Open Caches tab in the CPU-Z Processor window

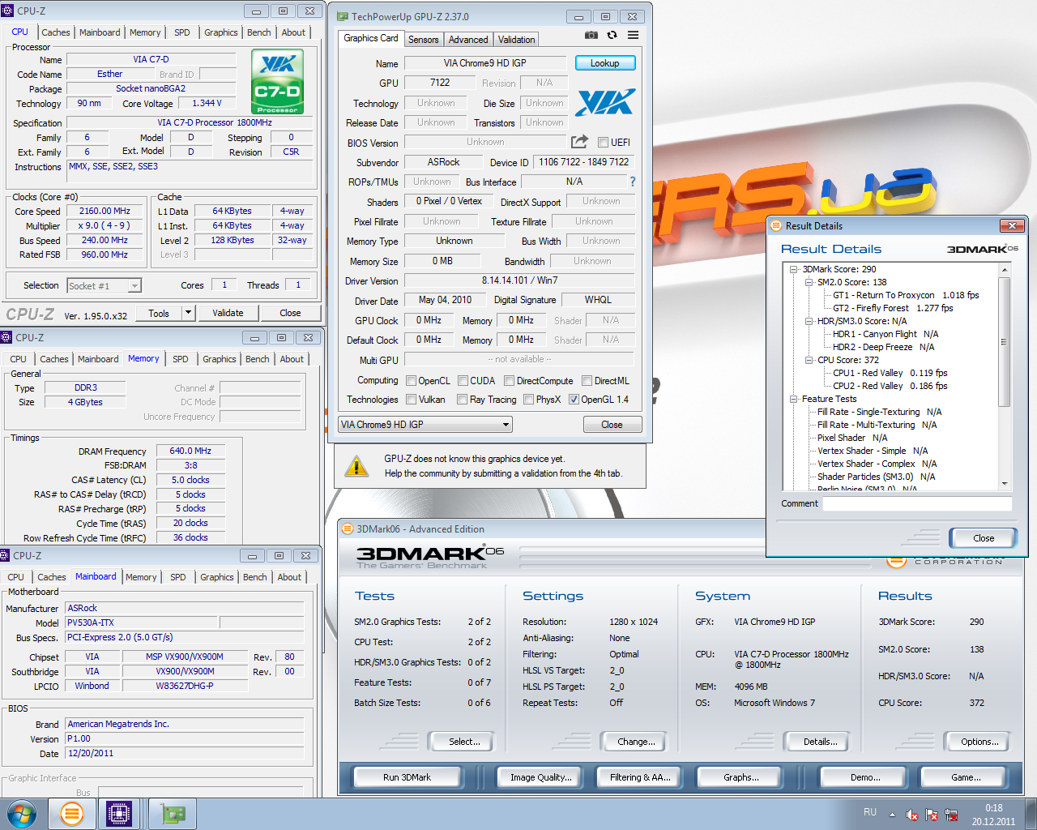(x=56, y=32)
